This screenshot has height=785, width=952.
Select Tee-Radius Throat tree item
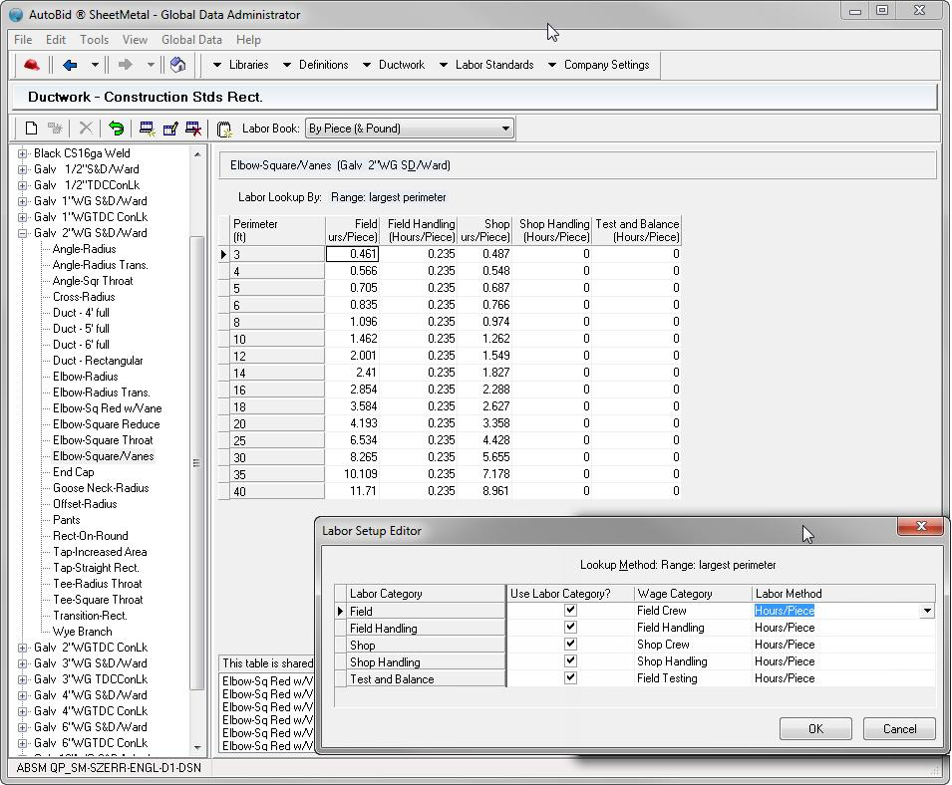coord(97,584)
